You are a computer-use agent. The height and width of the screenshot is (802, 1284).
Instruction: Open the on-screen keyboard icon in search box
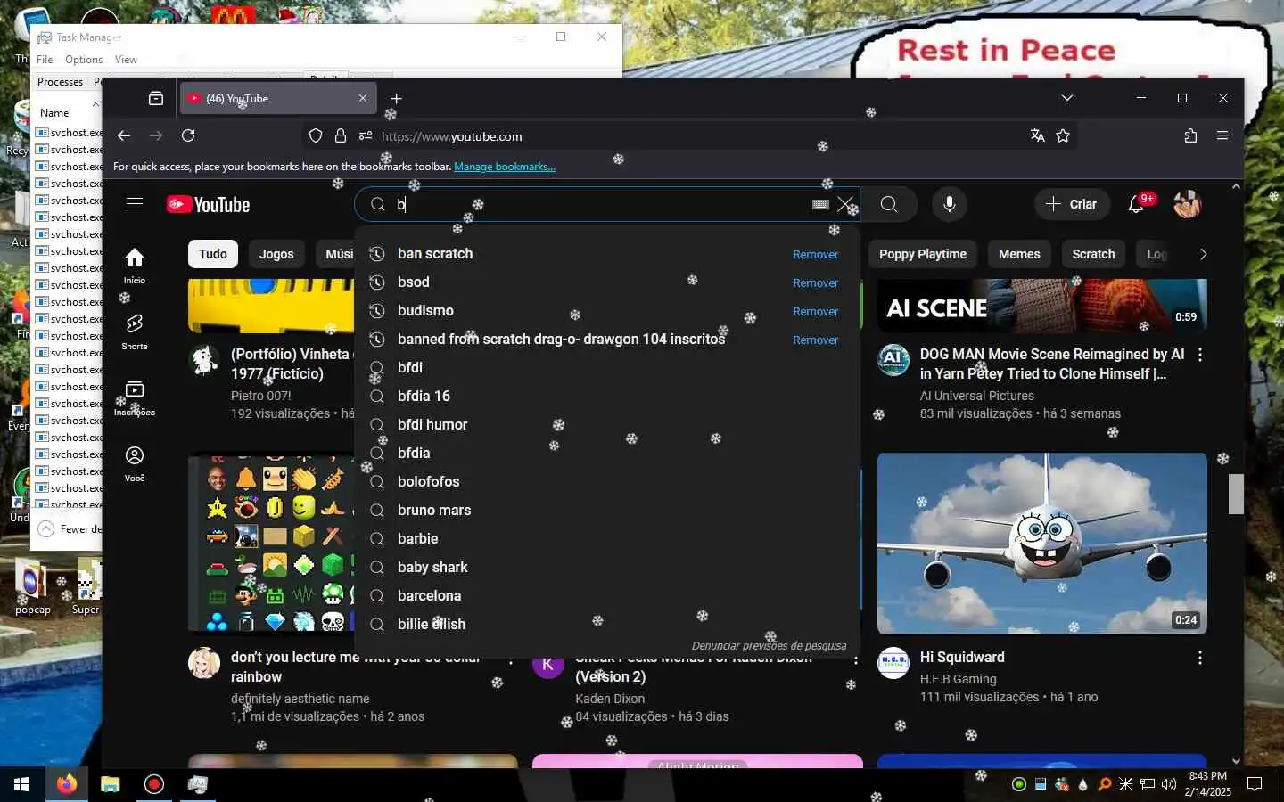(x=820, y=204)
